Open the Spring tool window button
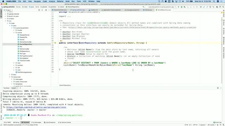This screenshot has height=126, width=225. [17, 122]
